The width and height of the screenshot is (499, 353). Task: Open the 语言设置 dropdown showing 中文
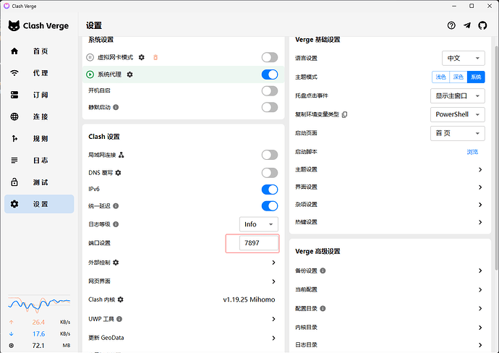pos(464,59)
